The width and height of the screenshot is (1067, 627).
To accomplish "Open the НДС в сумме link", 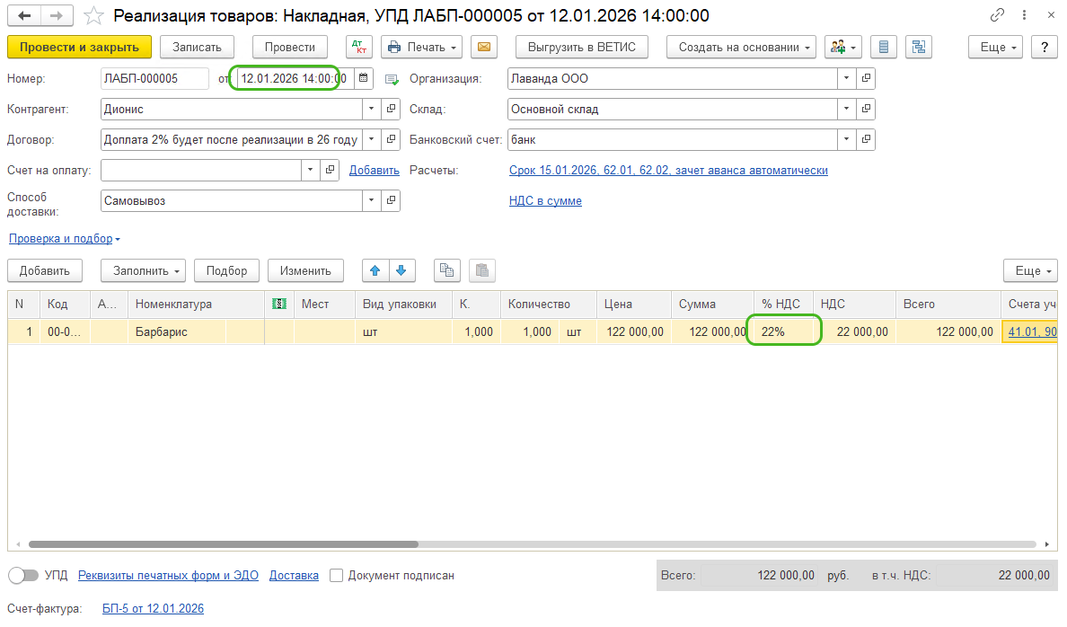I will [x=545, y=200].
